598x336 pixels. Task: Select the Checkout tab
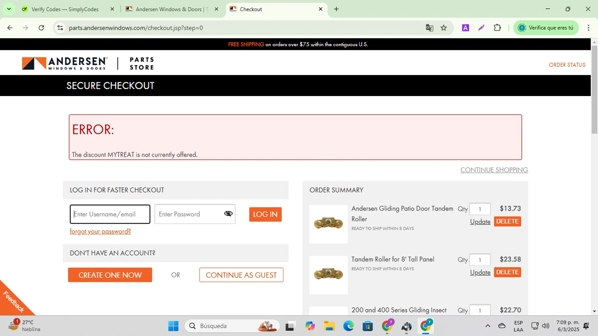click(277, 9)
